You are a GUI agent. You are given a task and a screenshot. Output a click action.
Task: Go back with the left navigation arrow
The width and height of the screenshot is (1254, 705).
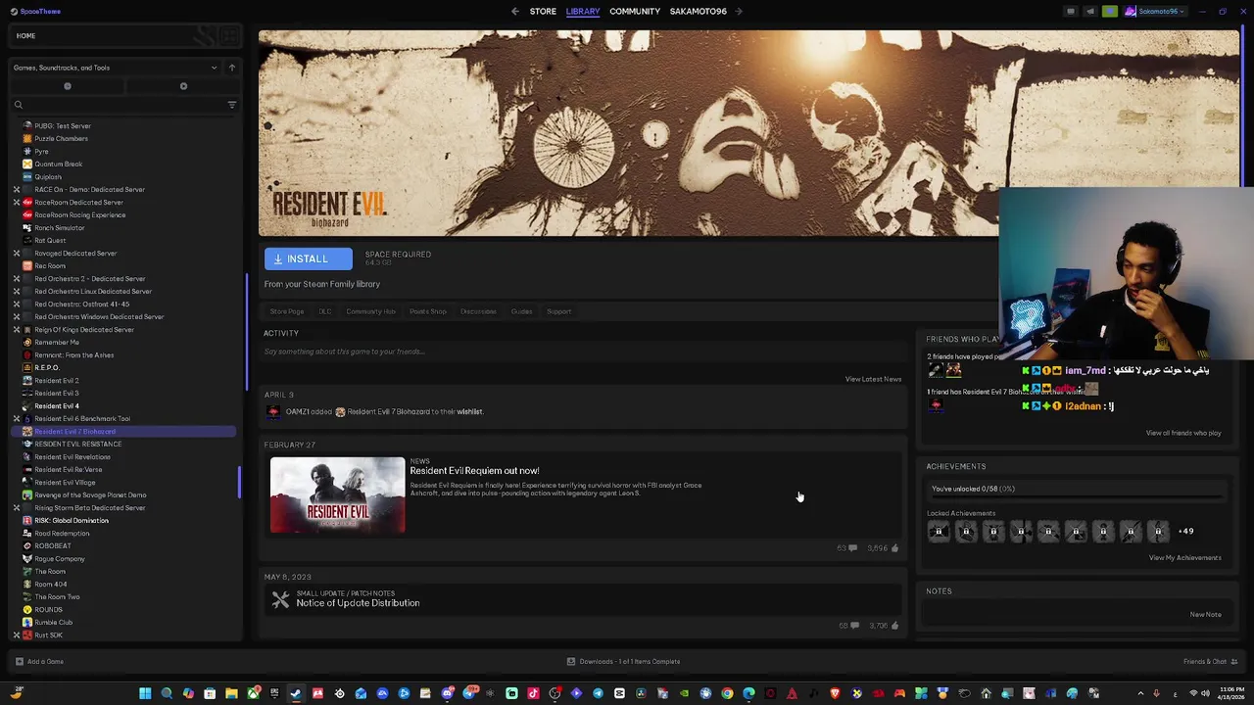point(515,12)
